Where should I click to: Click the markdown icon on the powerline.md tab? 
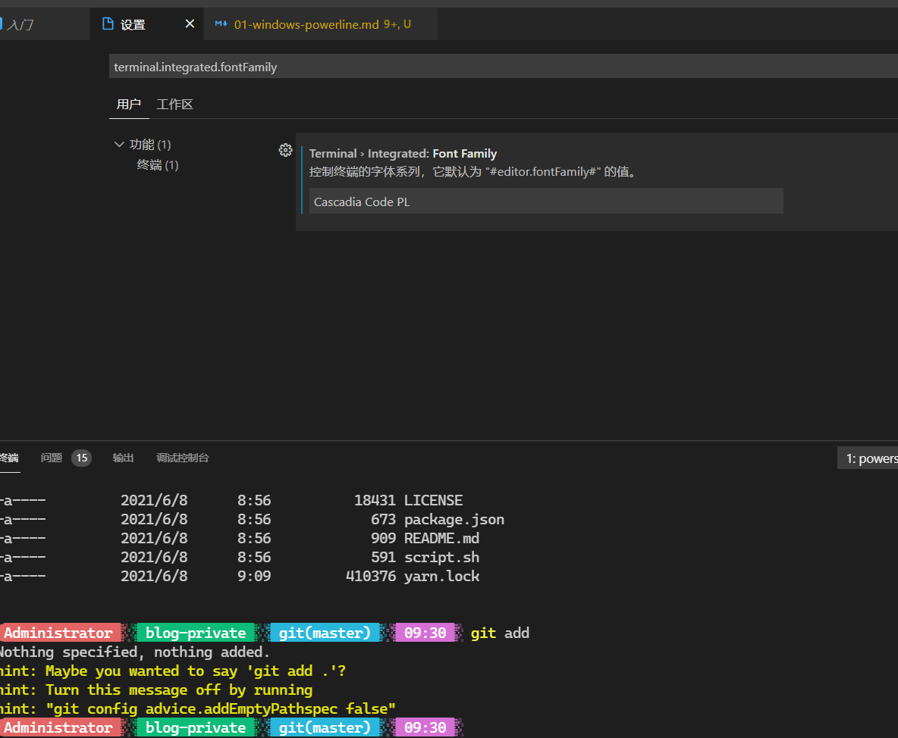221,24
